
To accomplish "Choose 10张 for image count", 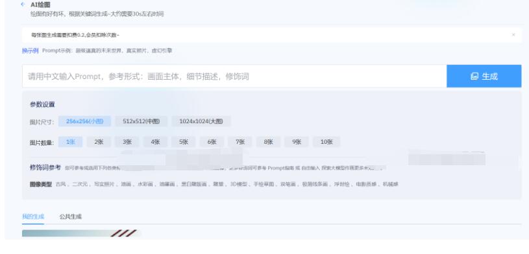I will 326,142.
